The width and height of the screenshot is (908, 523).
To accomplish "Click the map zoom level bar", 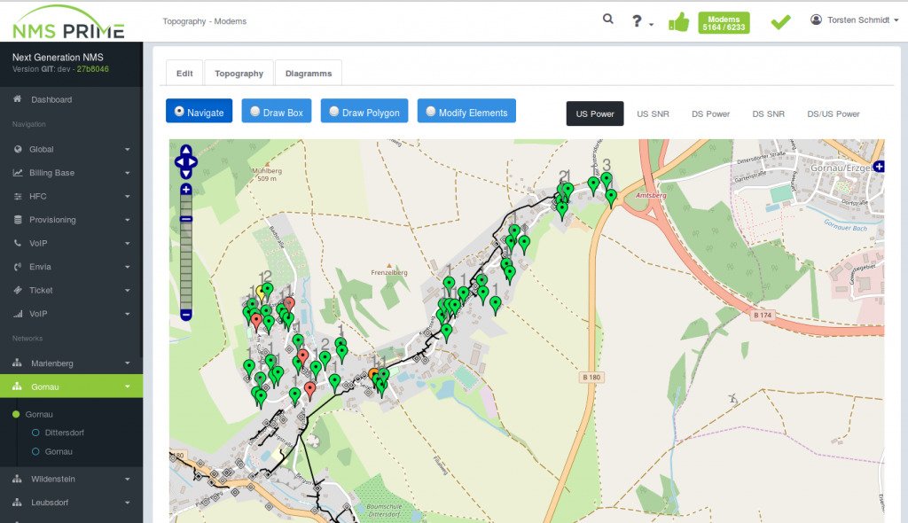I will [x=186, y=253].
